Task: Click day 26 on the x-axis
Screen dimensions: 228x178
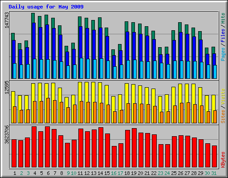Action: coord(180,173)
